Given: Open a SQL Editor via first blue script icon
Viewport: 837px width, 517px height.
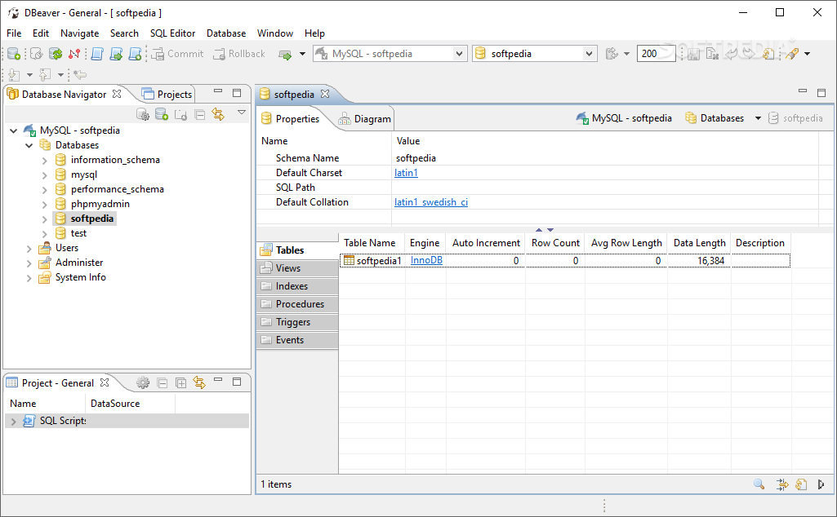Looking at the screenshot, I should [x=97, y=54].
